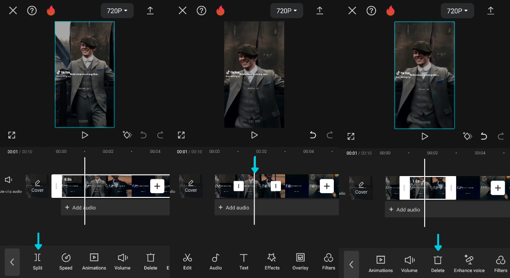Open Animations in left panel toolbar
The image size is (510, 278).
[94, 262]
